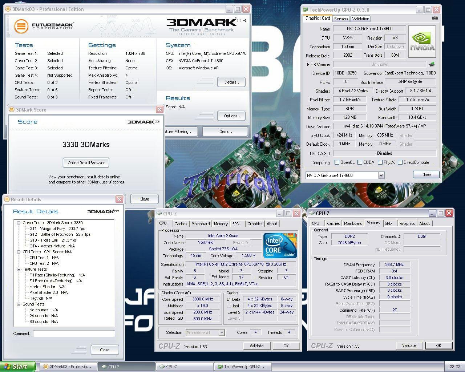Switch to SPD tab in left CPU-Z
The image size is (465, 372).
pos(236,224)
